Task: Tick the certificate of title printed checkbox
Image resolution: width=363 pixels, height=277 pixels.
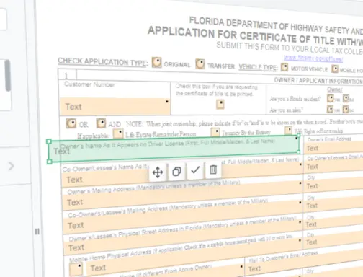Action: click(x=220, y=105)
